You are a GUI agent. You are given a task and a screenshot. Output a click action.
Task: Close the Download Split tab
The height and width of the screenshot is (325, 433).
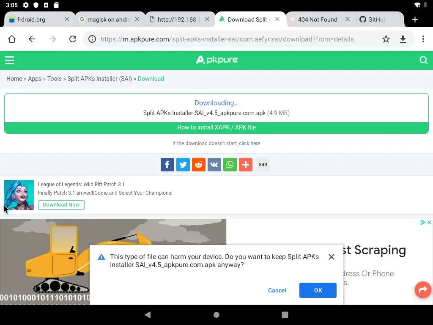pos(277,19)
